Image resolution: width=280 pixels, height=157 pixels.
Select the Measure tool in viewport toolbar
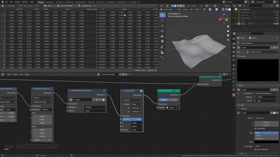162,52
